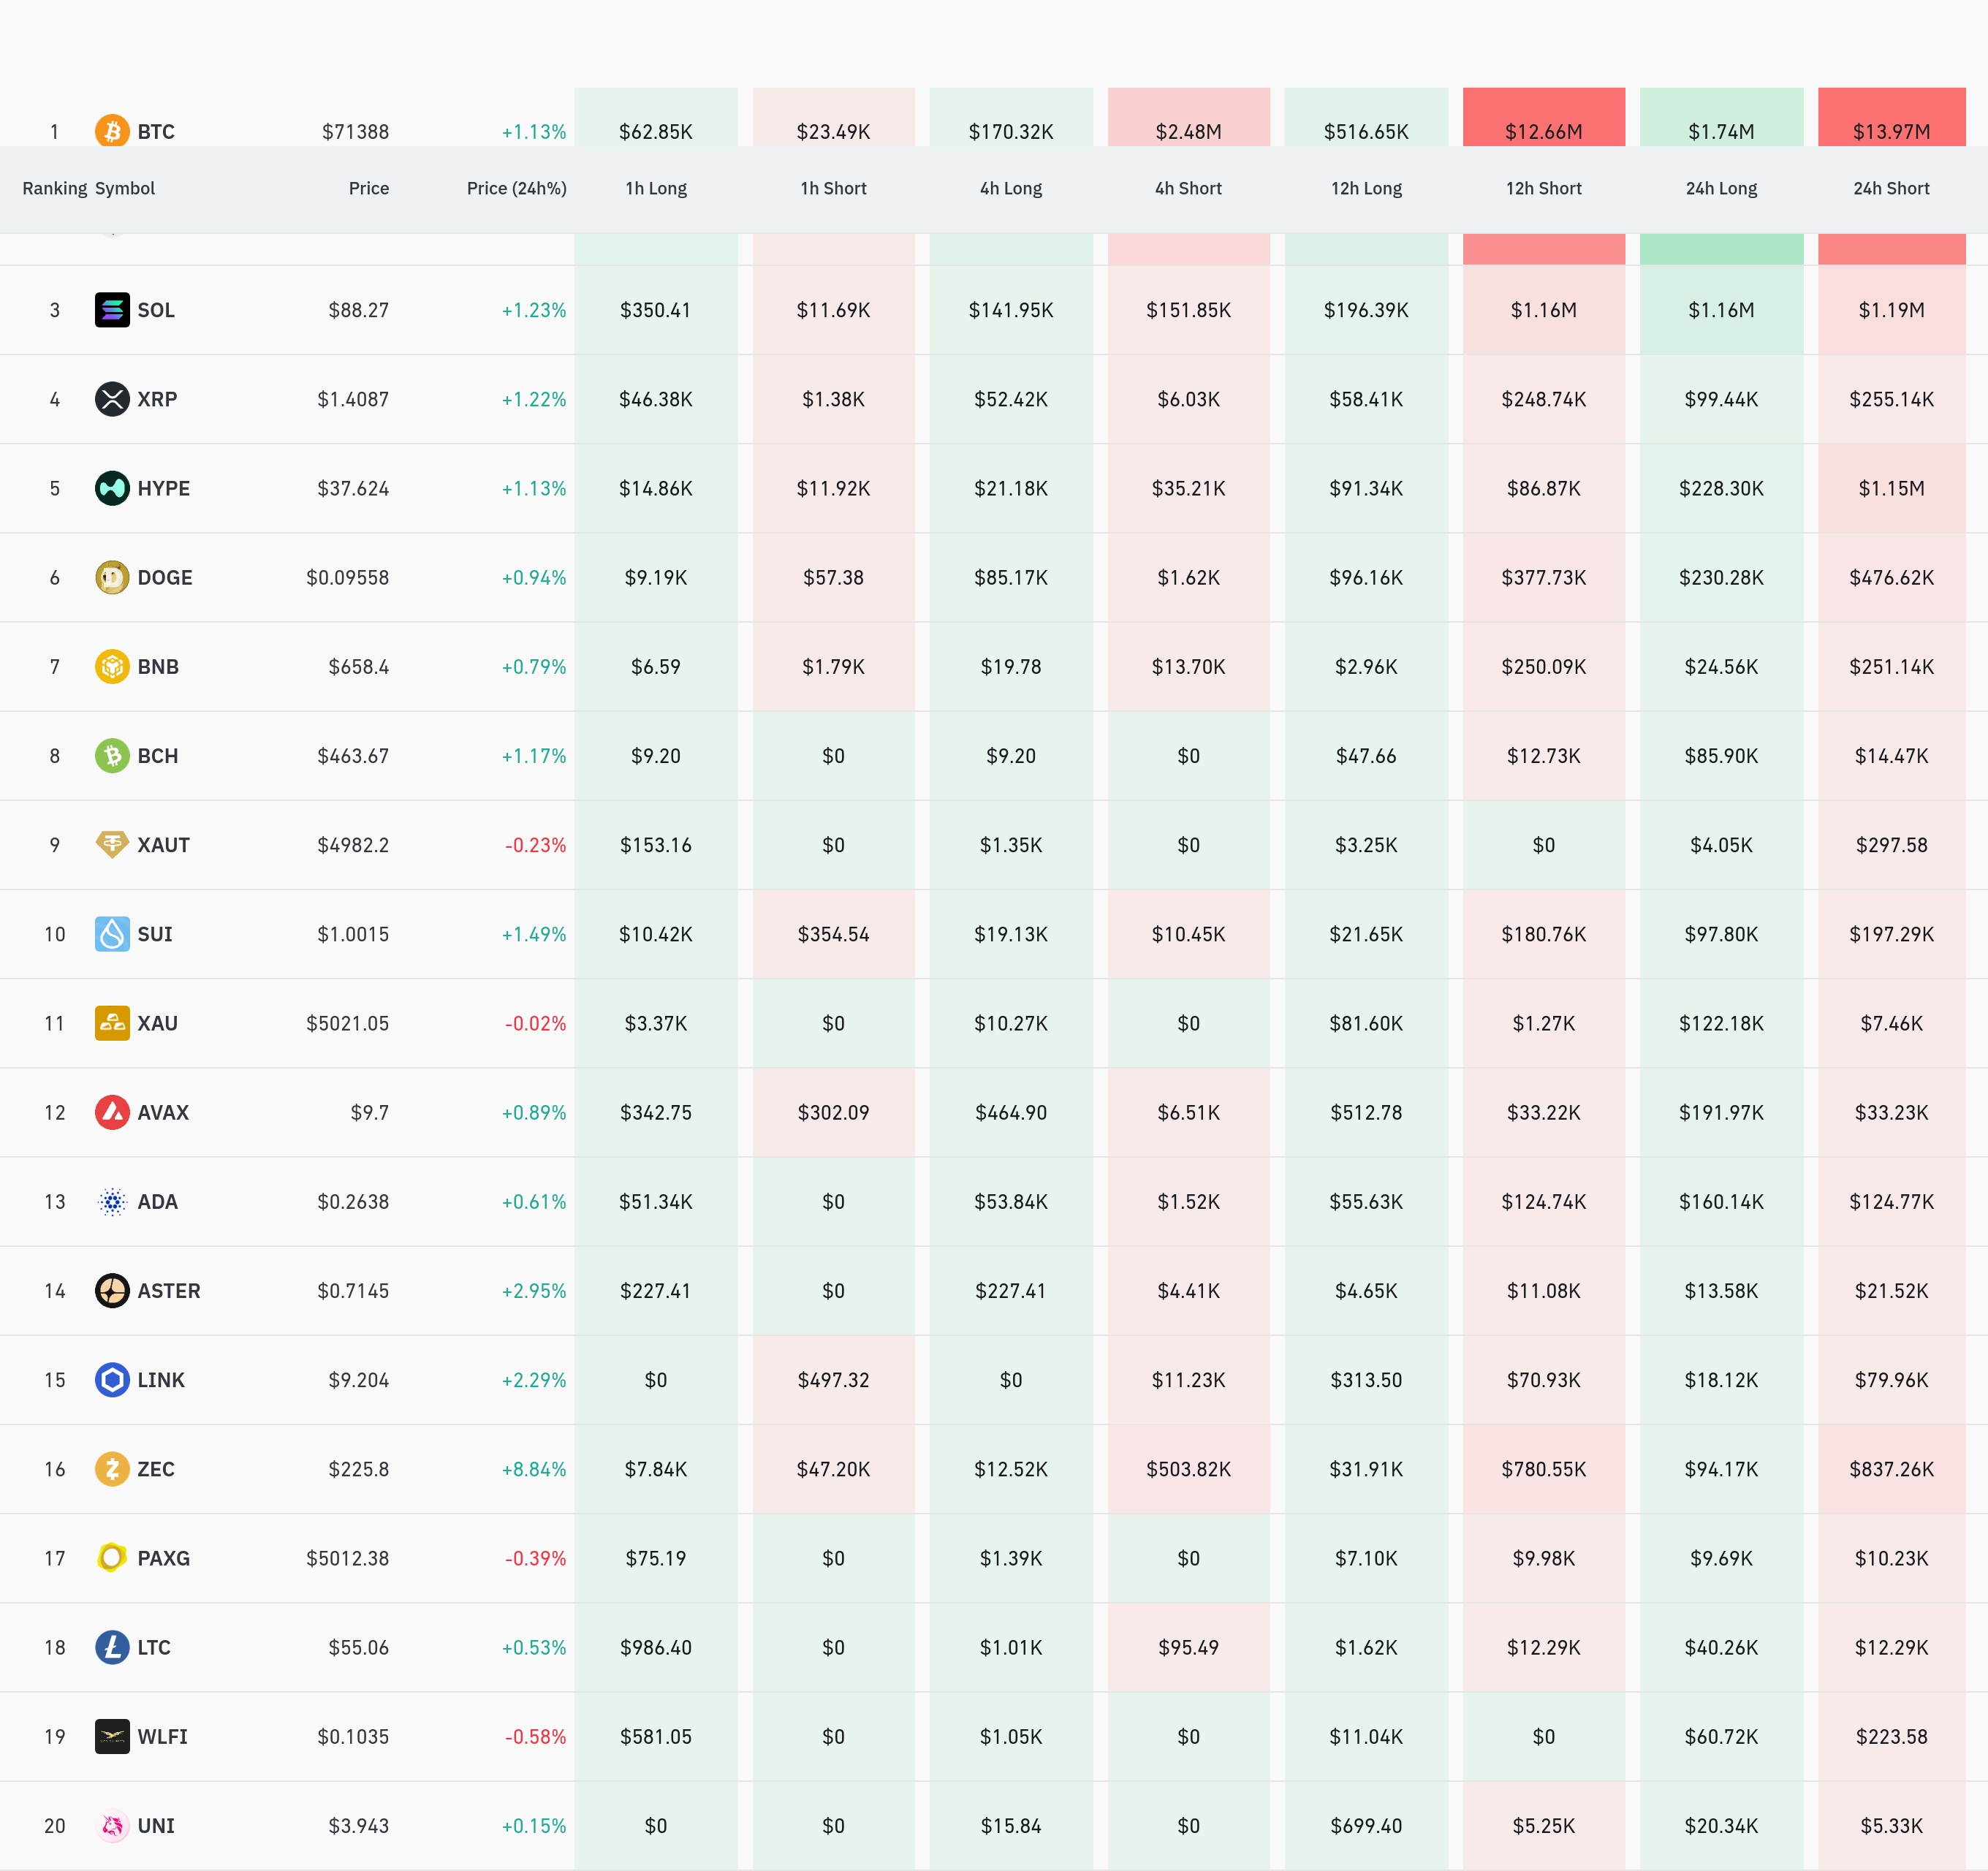
Task: Click the HYPE coin icon
Action: point(112,488)
